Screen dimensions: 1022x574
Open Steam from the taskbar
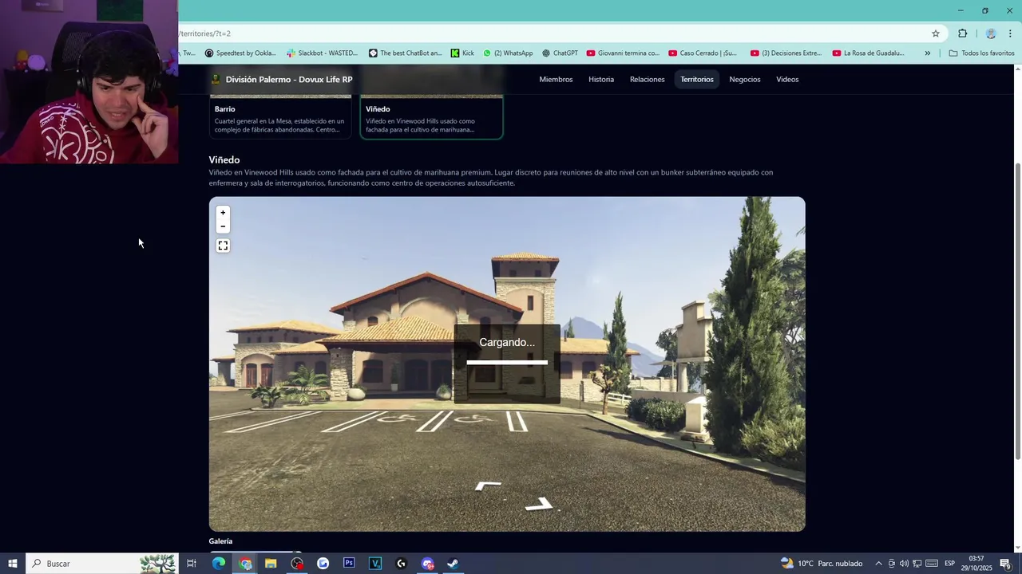tap(453, 564)
